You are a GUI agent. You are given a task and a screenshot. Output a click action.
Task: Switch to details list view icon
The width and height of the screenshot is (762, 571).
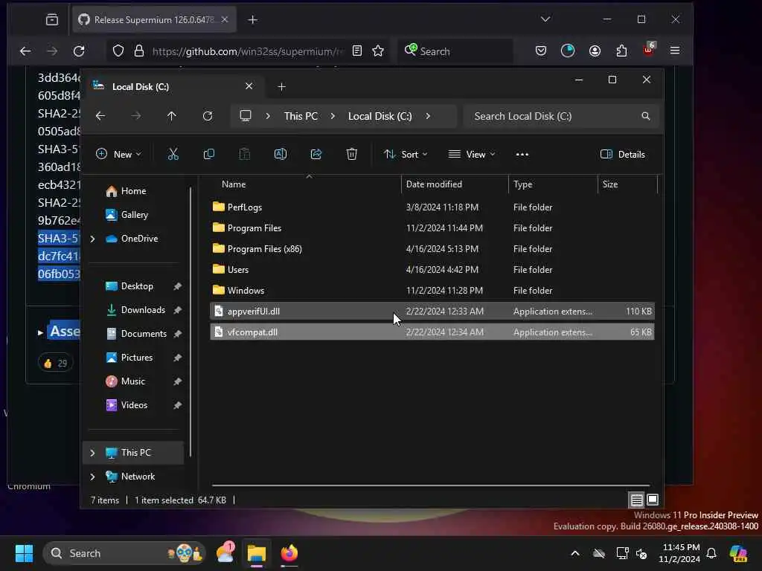[637, 500]
